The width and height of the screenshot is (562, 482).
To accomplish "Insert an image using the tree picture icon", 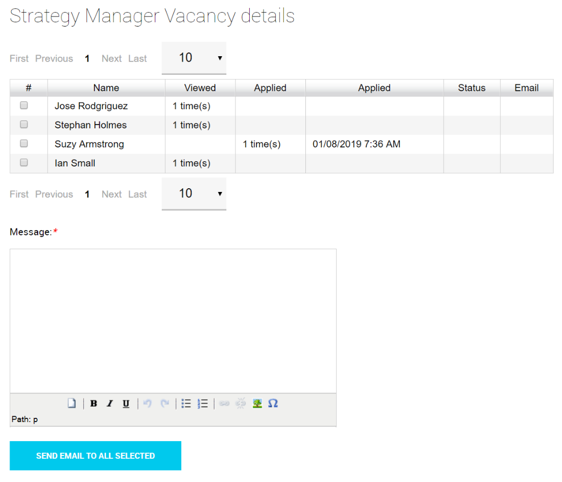I will [257, 403].
